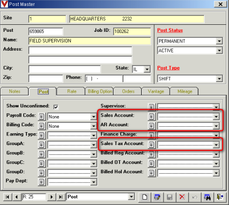Open the Mileage tab
This screenshot has height=205, width=229.
pos(185,91)
